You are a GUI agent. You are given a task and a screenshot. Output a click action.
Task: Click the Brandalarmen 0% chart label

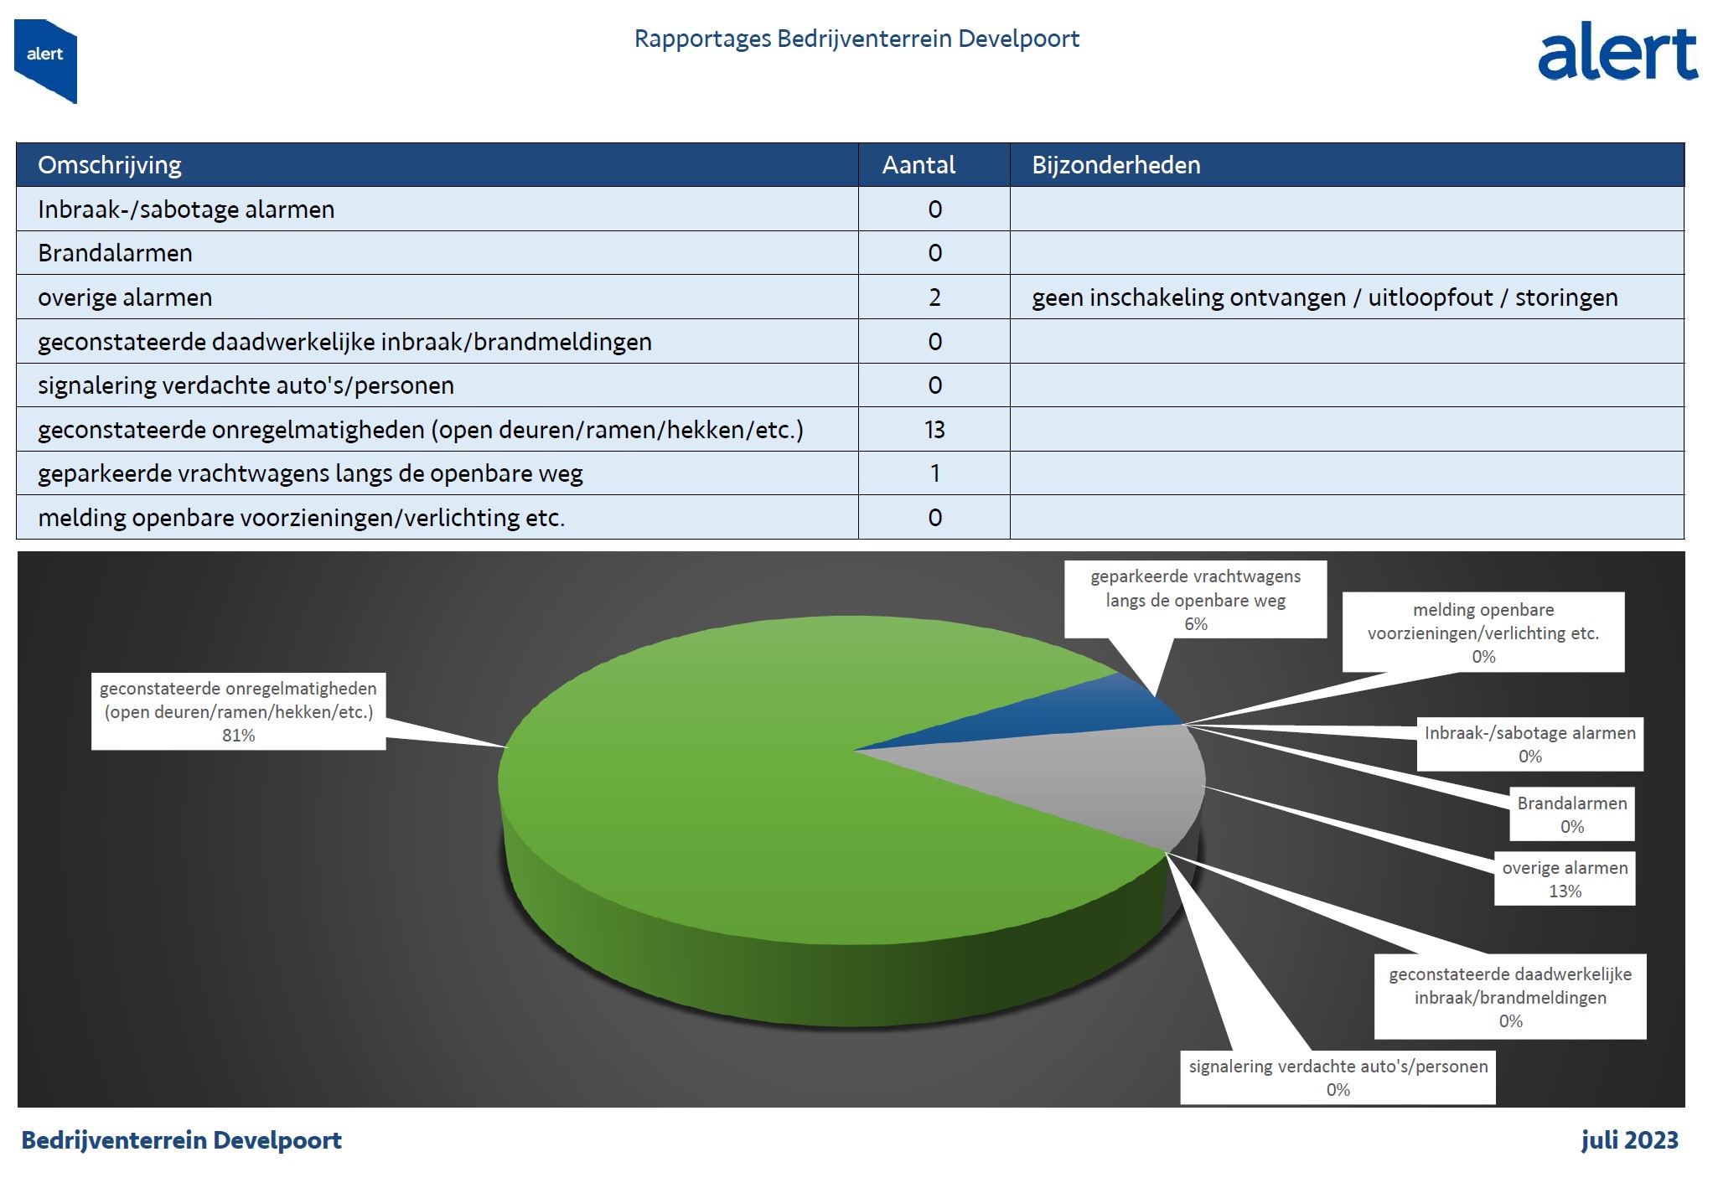(1571, 814)
